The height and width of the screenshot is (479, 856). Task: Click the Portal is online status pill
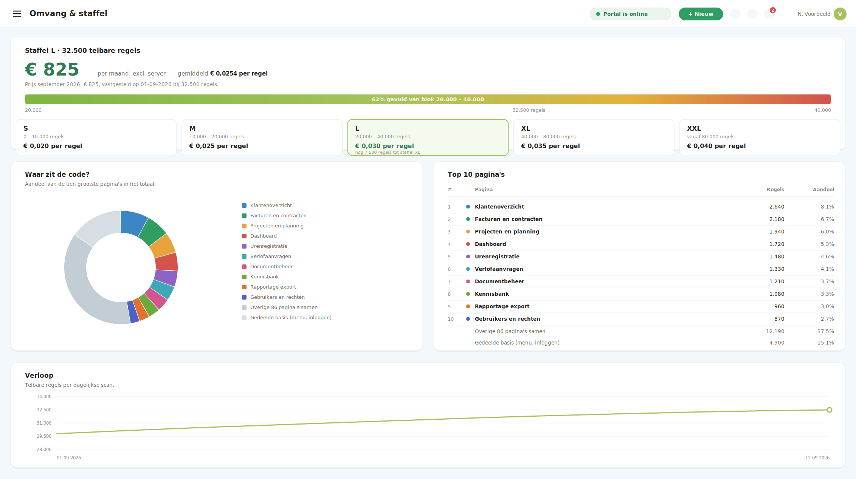pyautogui.click(x=630, y=14)
